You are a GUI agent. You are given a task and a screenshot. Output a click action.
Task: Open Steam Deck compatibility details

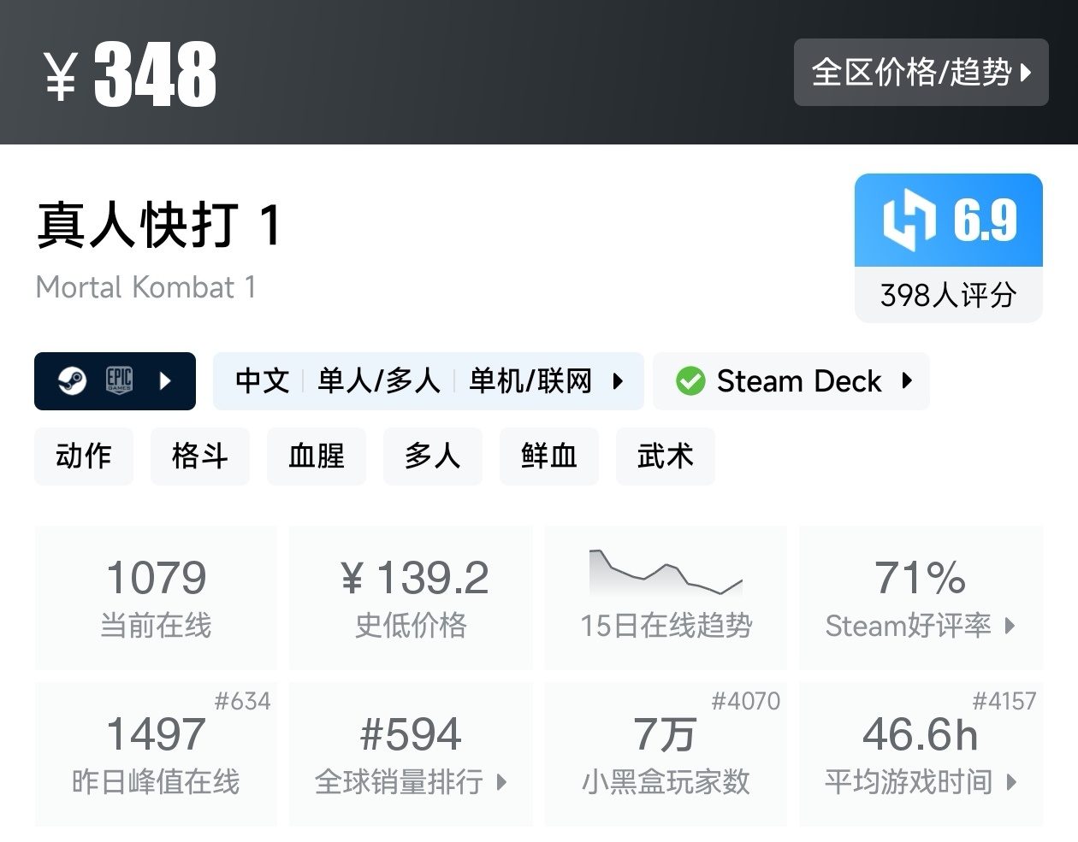coord(791,380)
